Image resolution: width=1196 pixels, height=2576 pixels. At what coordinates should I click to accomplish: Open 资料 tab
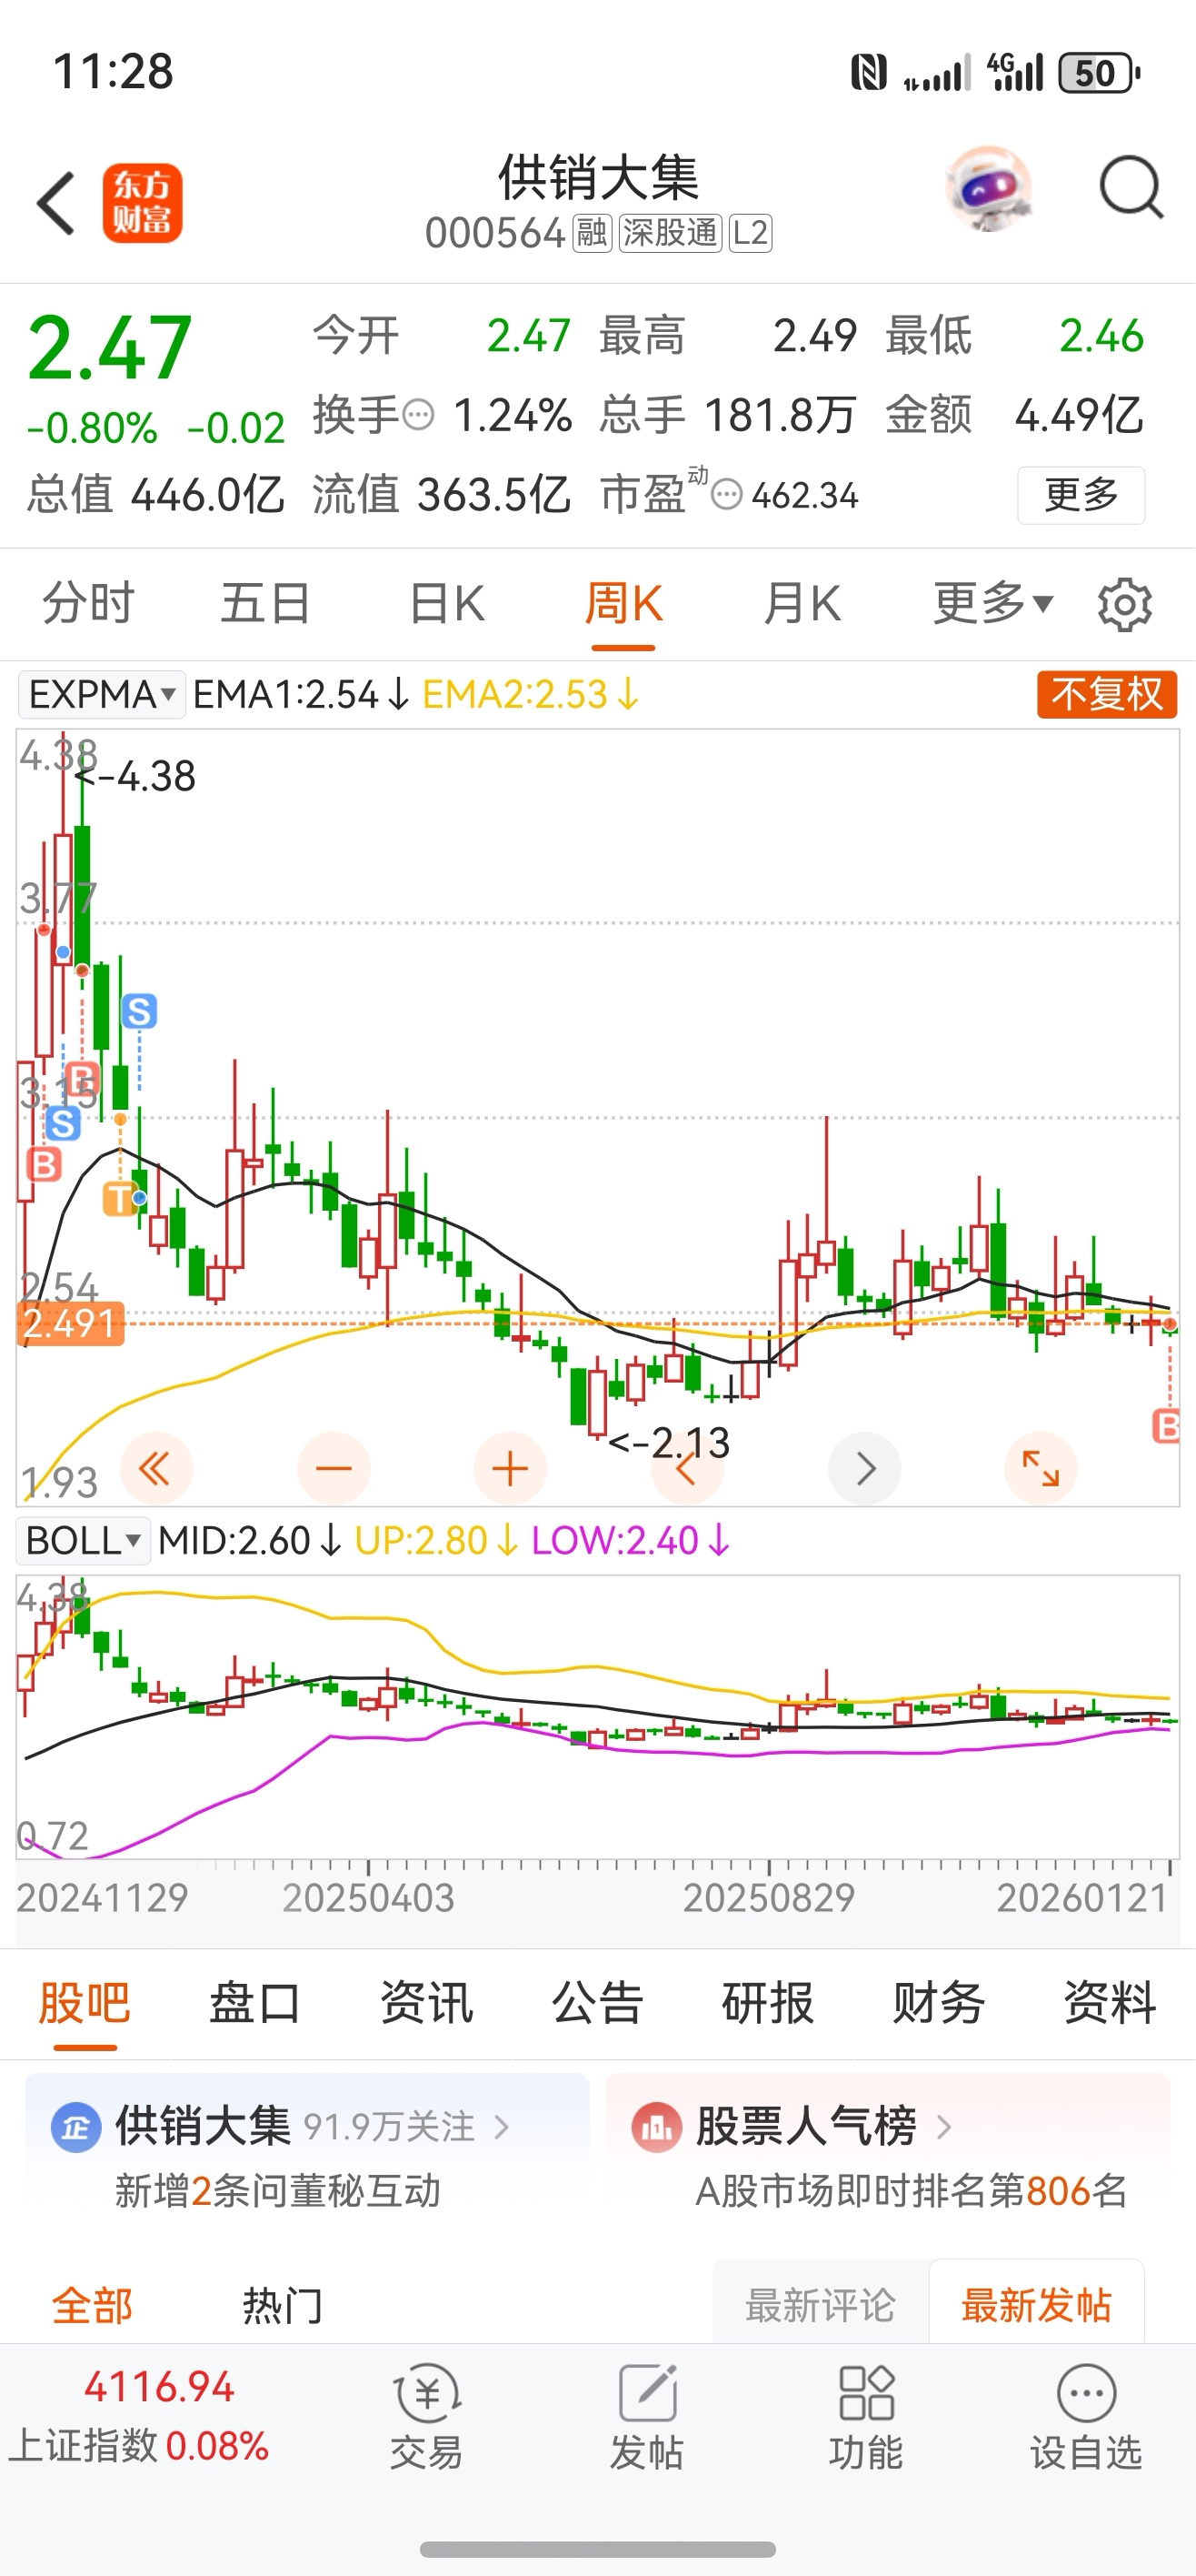pos(1110,2003)
